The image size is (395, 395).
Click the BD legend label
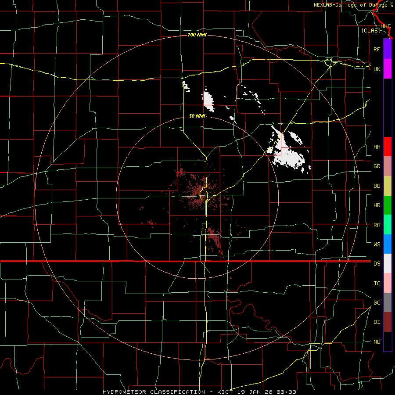[377, 186]
